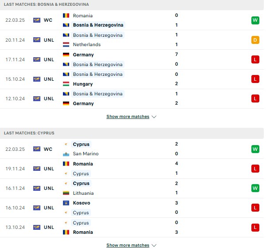Viewport: 266px width, 252px height.
Task: Click chevron next to Cyprus show more matches
Action: [154, 245]
